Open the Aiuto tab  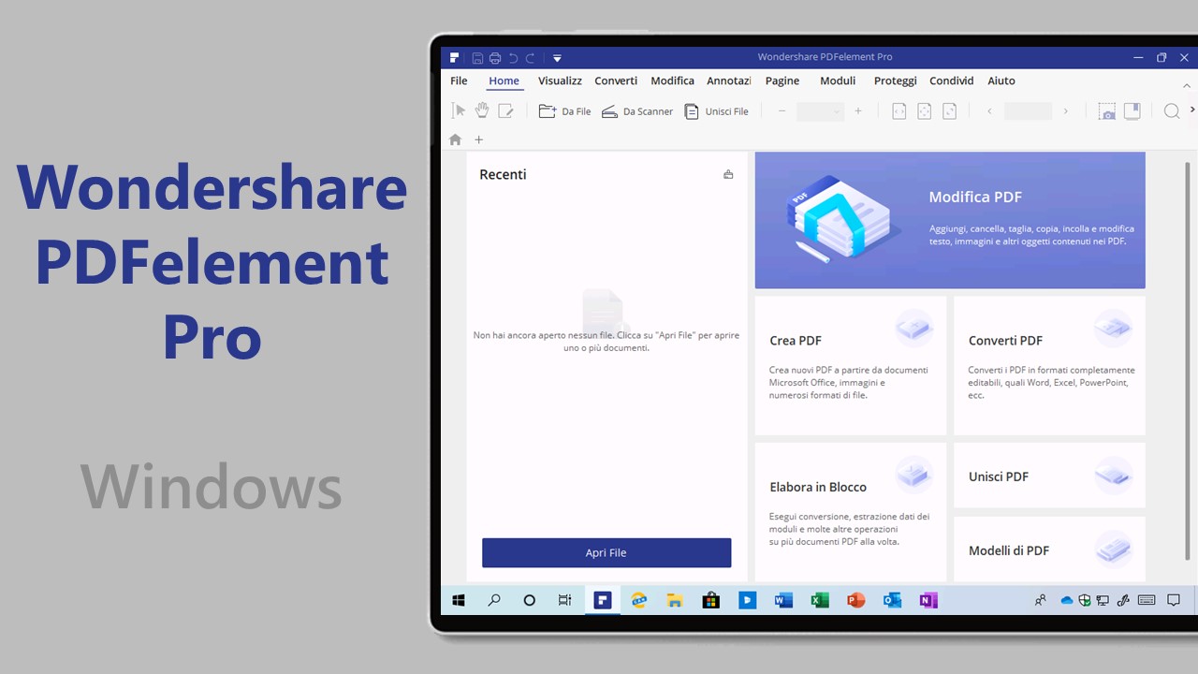click(x=1001, y=81)
